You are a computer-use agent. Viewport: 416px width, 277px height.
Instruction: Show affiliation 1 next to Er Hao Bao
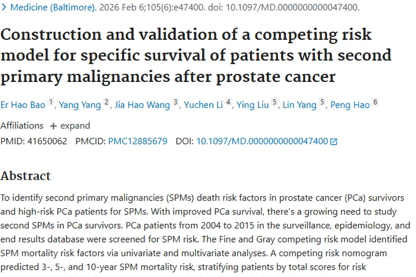[x=51, y=102]
